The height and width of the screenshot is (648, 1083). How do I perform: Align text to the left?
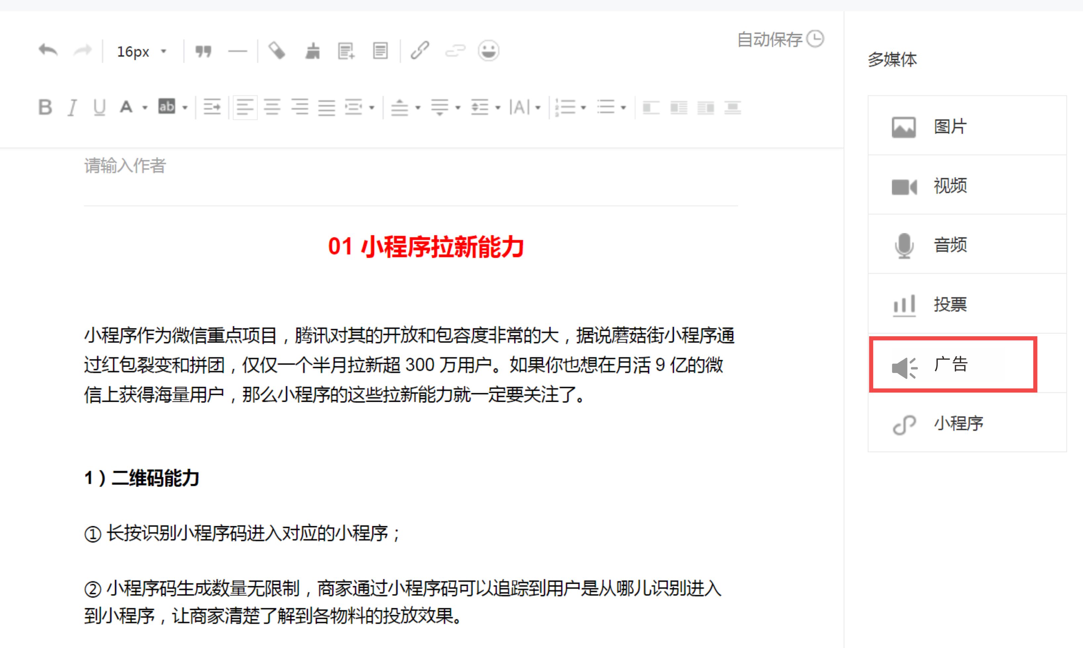pyautogui.click(x=245, y=108)
